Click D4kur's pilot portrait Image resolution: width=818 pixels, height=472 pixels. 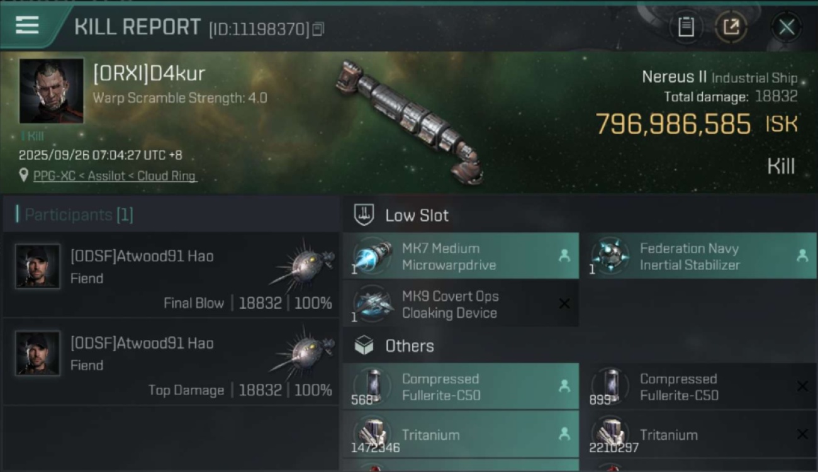coord(51,91)
